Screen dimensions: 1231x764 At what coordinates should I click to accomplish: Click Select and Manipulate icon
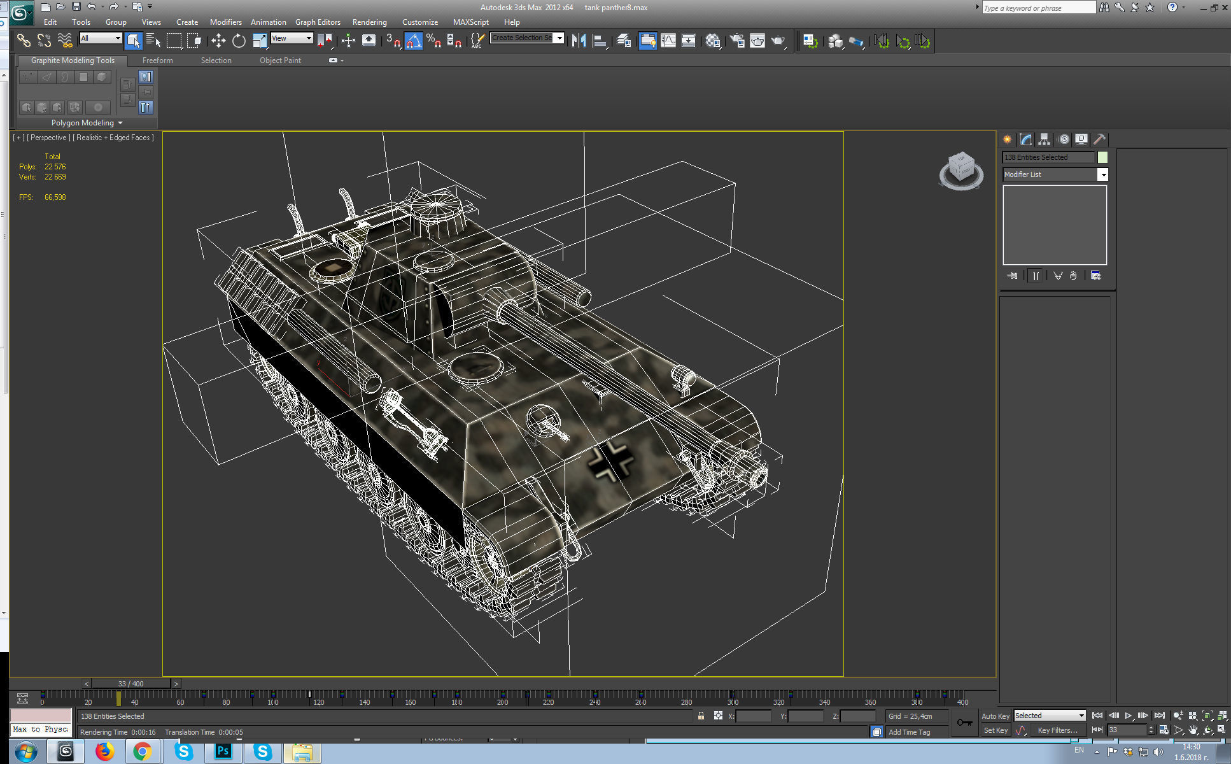348,41
